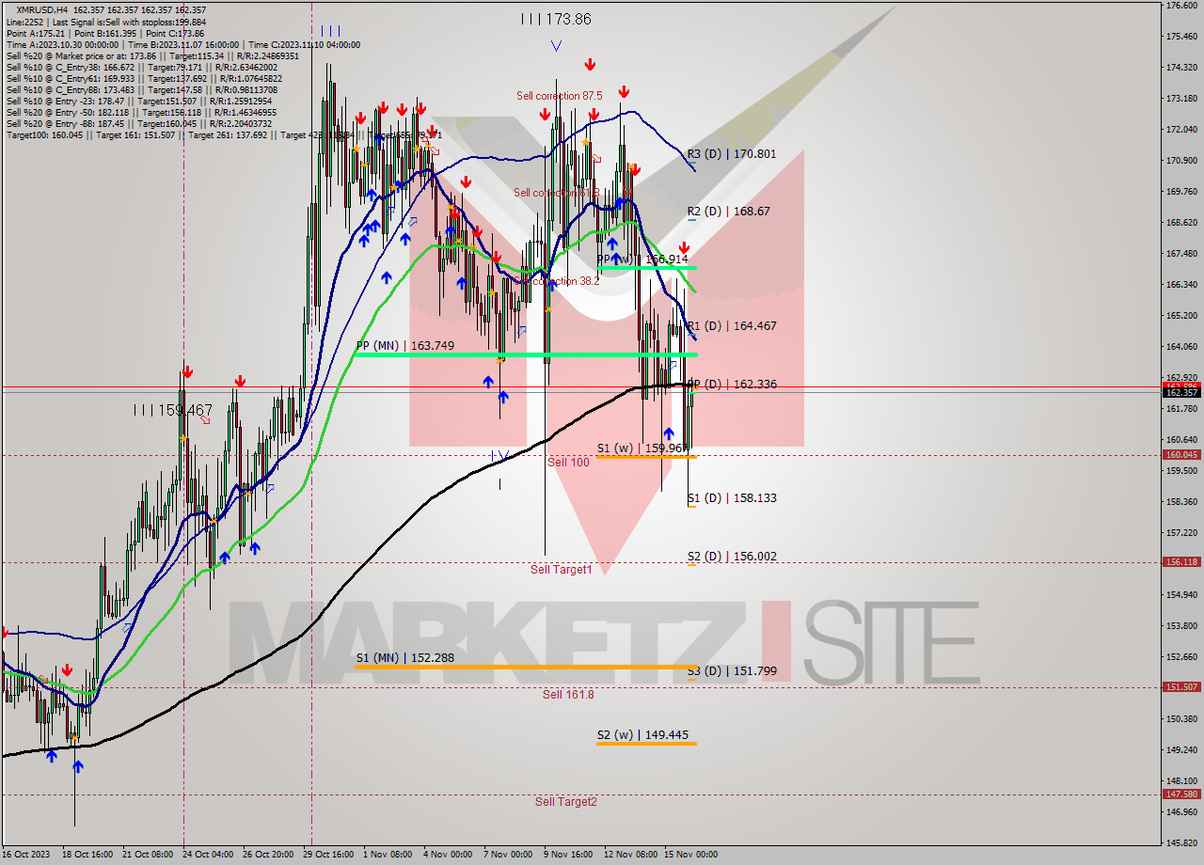1204x865 pixels.
Task: Select the 'S1 (D) | 158.133' support label
Action: click(731, 498)
